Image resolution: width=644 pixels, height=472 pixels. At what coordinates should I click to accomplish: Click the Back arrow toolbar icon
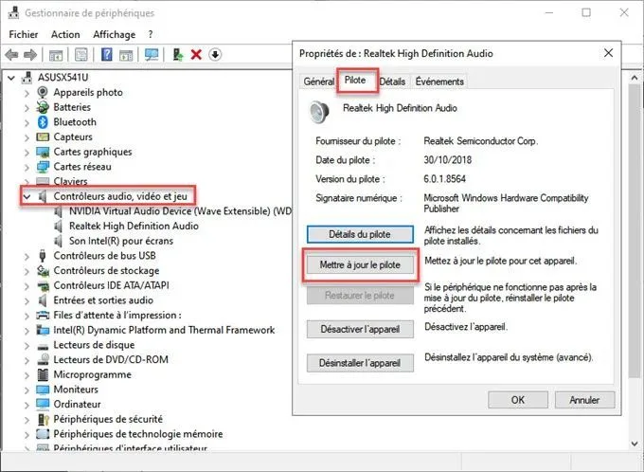11,54
